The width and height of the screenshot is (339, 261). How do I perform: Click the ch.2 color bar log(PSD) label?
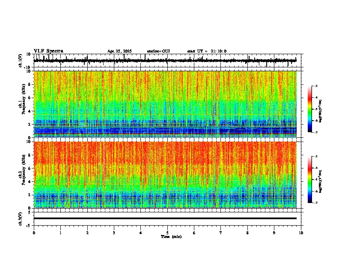320,181
